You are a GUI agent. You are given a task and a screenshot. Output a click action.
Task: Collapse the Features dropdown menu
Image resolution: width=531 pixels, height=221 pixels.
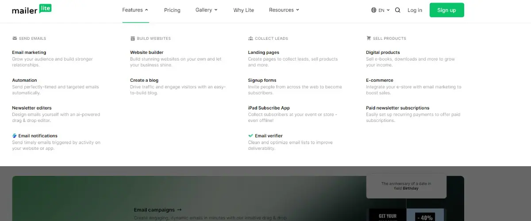click(x=135, y=10)
